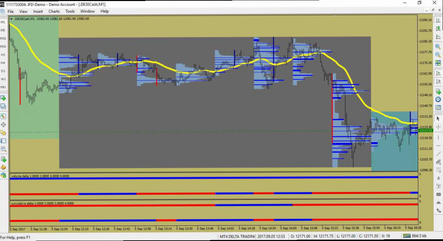This screenshot has width=443, height=241.
Task: Open a new chart using toolbar icon
Action: (3, 98)
